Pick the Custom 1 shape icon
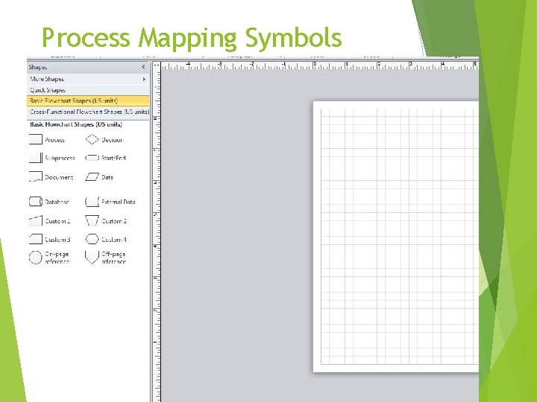 [36, 221]
